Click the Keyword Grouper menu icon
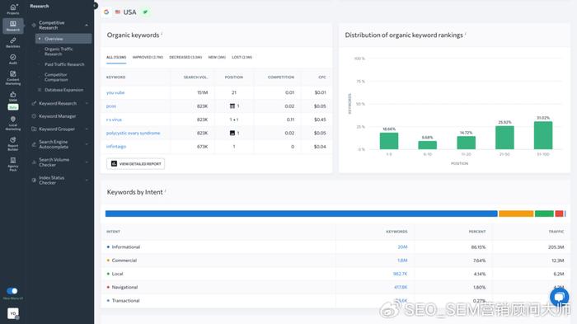This screenshot has height=324, width=577. (x=34, y=129)
